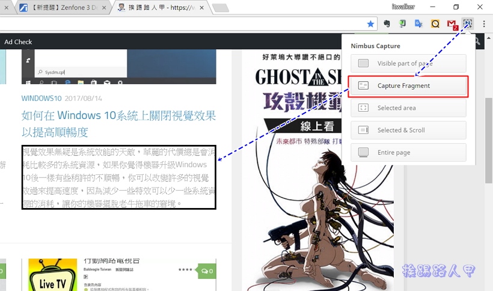
Task: Click the article excerpt paragraph text
Action: pyautogui.click(x=119, y=177)
